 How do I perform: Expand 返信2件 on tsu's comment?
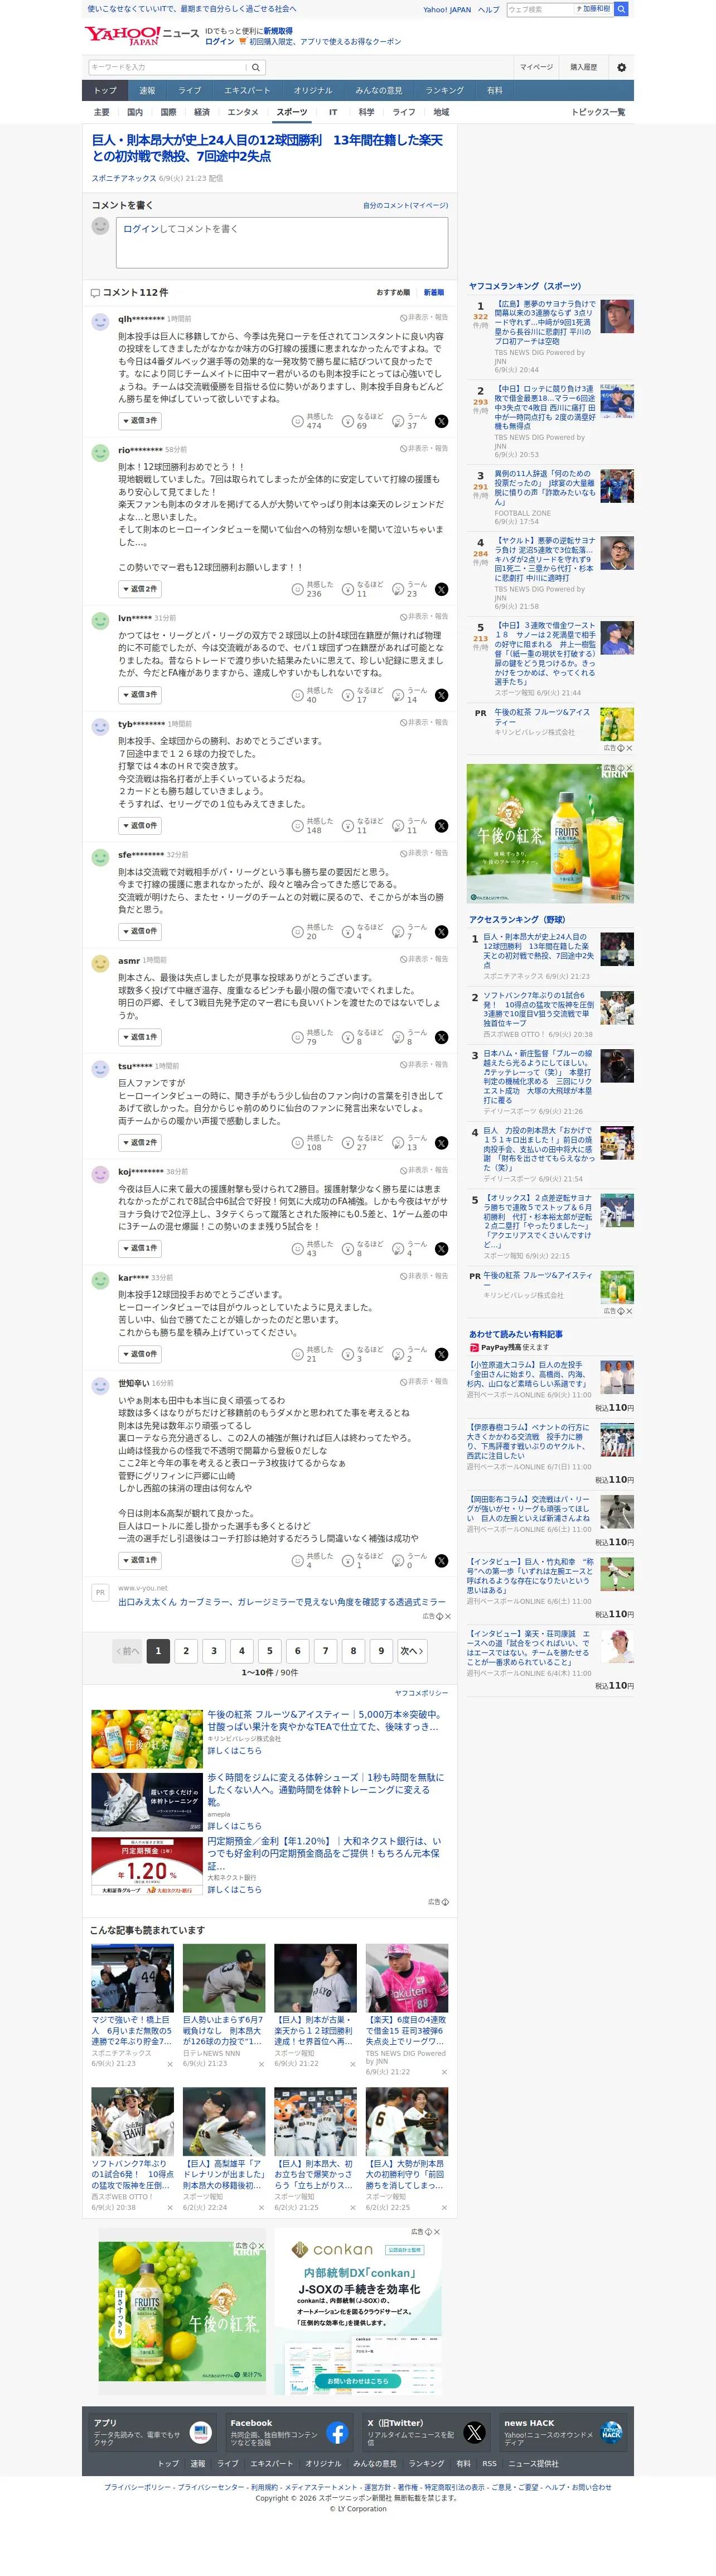(x=140, y=1142)
